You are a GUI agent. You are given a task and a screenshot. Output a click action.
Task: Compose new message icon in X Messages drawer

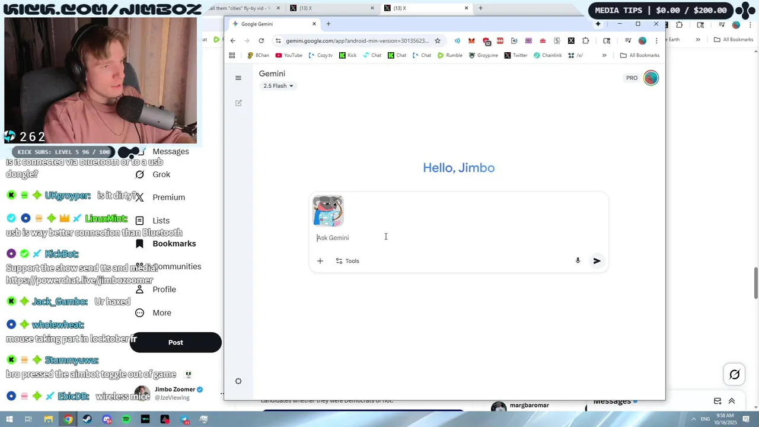[717, 401]
